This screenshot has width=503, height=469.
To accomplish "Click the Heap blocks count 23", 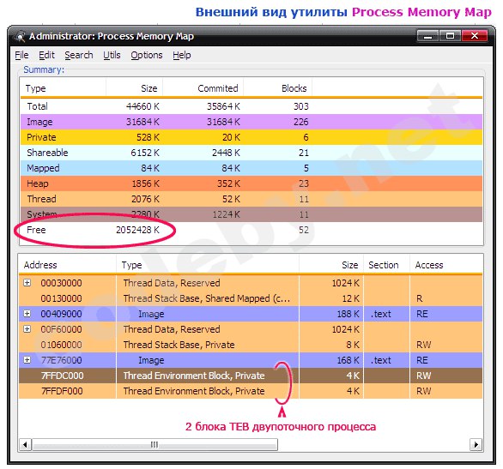I will coord(304,183).
